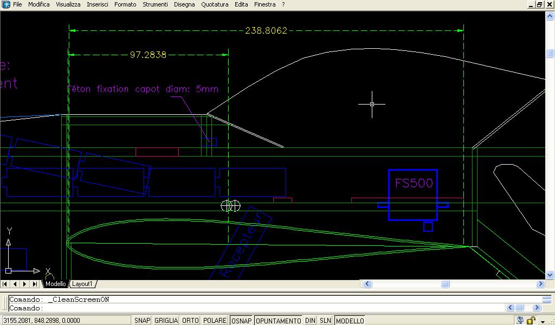Click the communication center tray icon

(x=520, y=320)
